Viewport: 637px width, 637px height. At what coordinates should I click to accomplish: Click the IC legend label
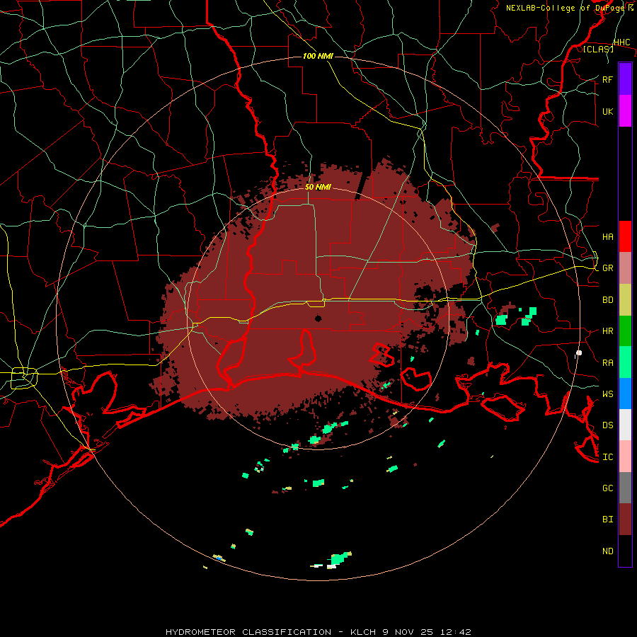[608, 457]
